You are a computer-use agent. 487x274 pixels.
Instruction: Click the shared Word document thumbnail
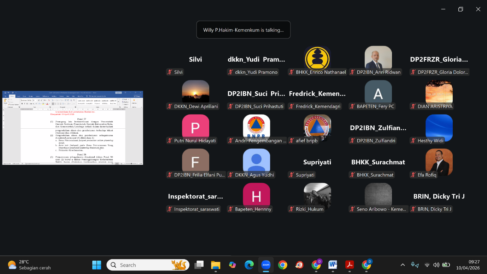[72, 128]
